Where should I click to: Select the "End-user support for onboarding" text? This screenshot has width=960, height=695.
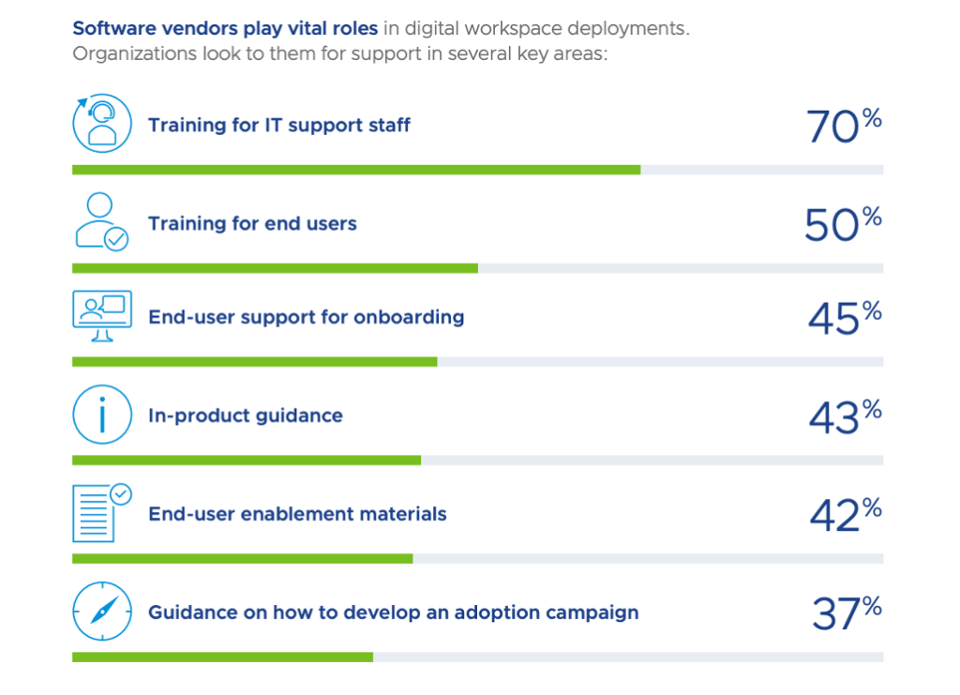[306, 317]
